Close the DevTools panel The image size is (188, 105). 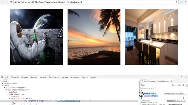[186, 77]
